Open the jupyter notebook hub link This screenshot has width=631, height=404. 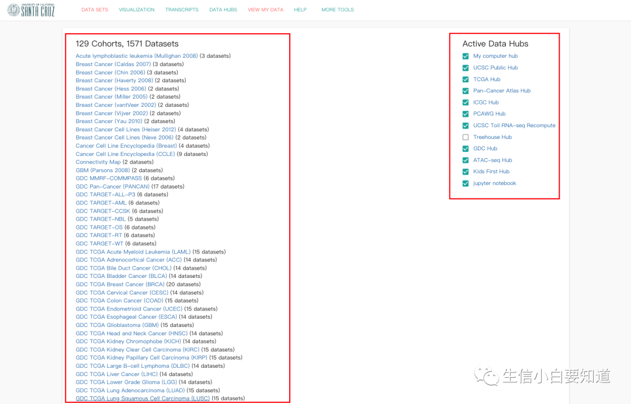(495, 183)
